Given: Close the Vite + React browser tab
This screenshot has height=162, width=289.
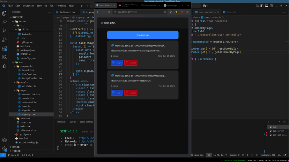Looking at the screenshot, I should click(x=114, y=6).
